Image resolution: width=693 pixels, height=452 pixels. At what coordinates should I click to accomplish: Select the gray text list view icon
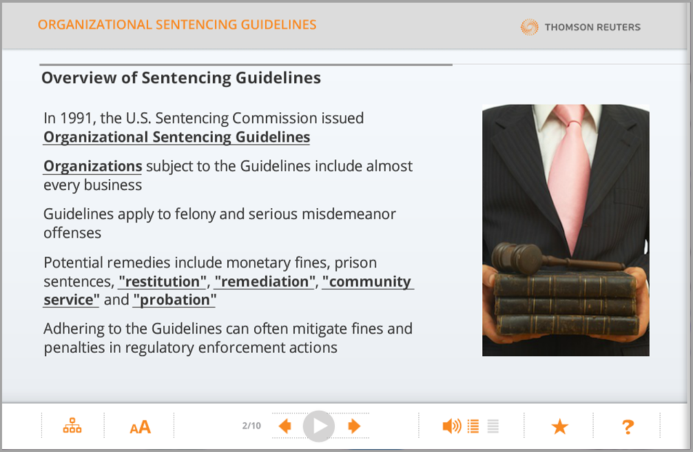point(493,427)
